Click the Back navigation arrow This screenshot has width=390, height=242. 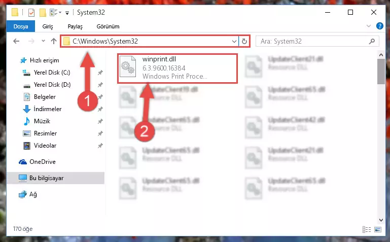16,41
